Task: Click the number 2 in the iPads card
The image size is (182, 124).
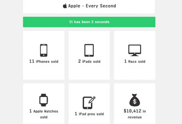Action: click(x=79, y=62)
